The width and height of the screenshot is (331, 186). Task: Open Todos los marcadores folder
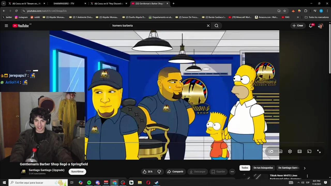317,17
